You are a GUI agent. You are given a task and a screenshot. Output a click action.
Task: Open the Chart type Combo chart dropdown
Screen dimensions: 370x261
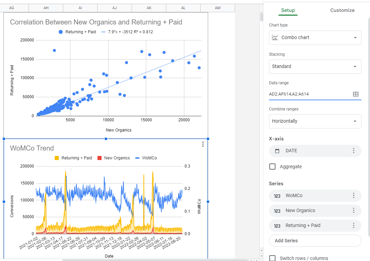click(315, 37)
